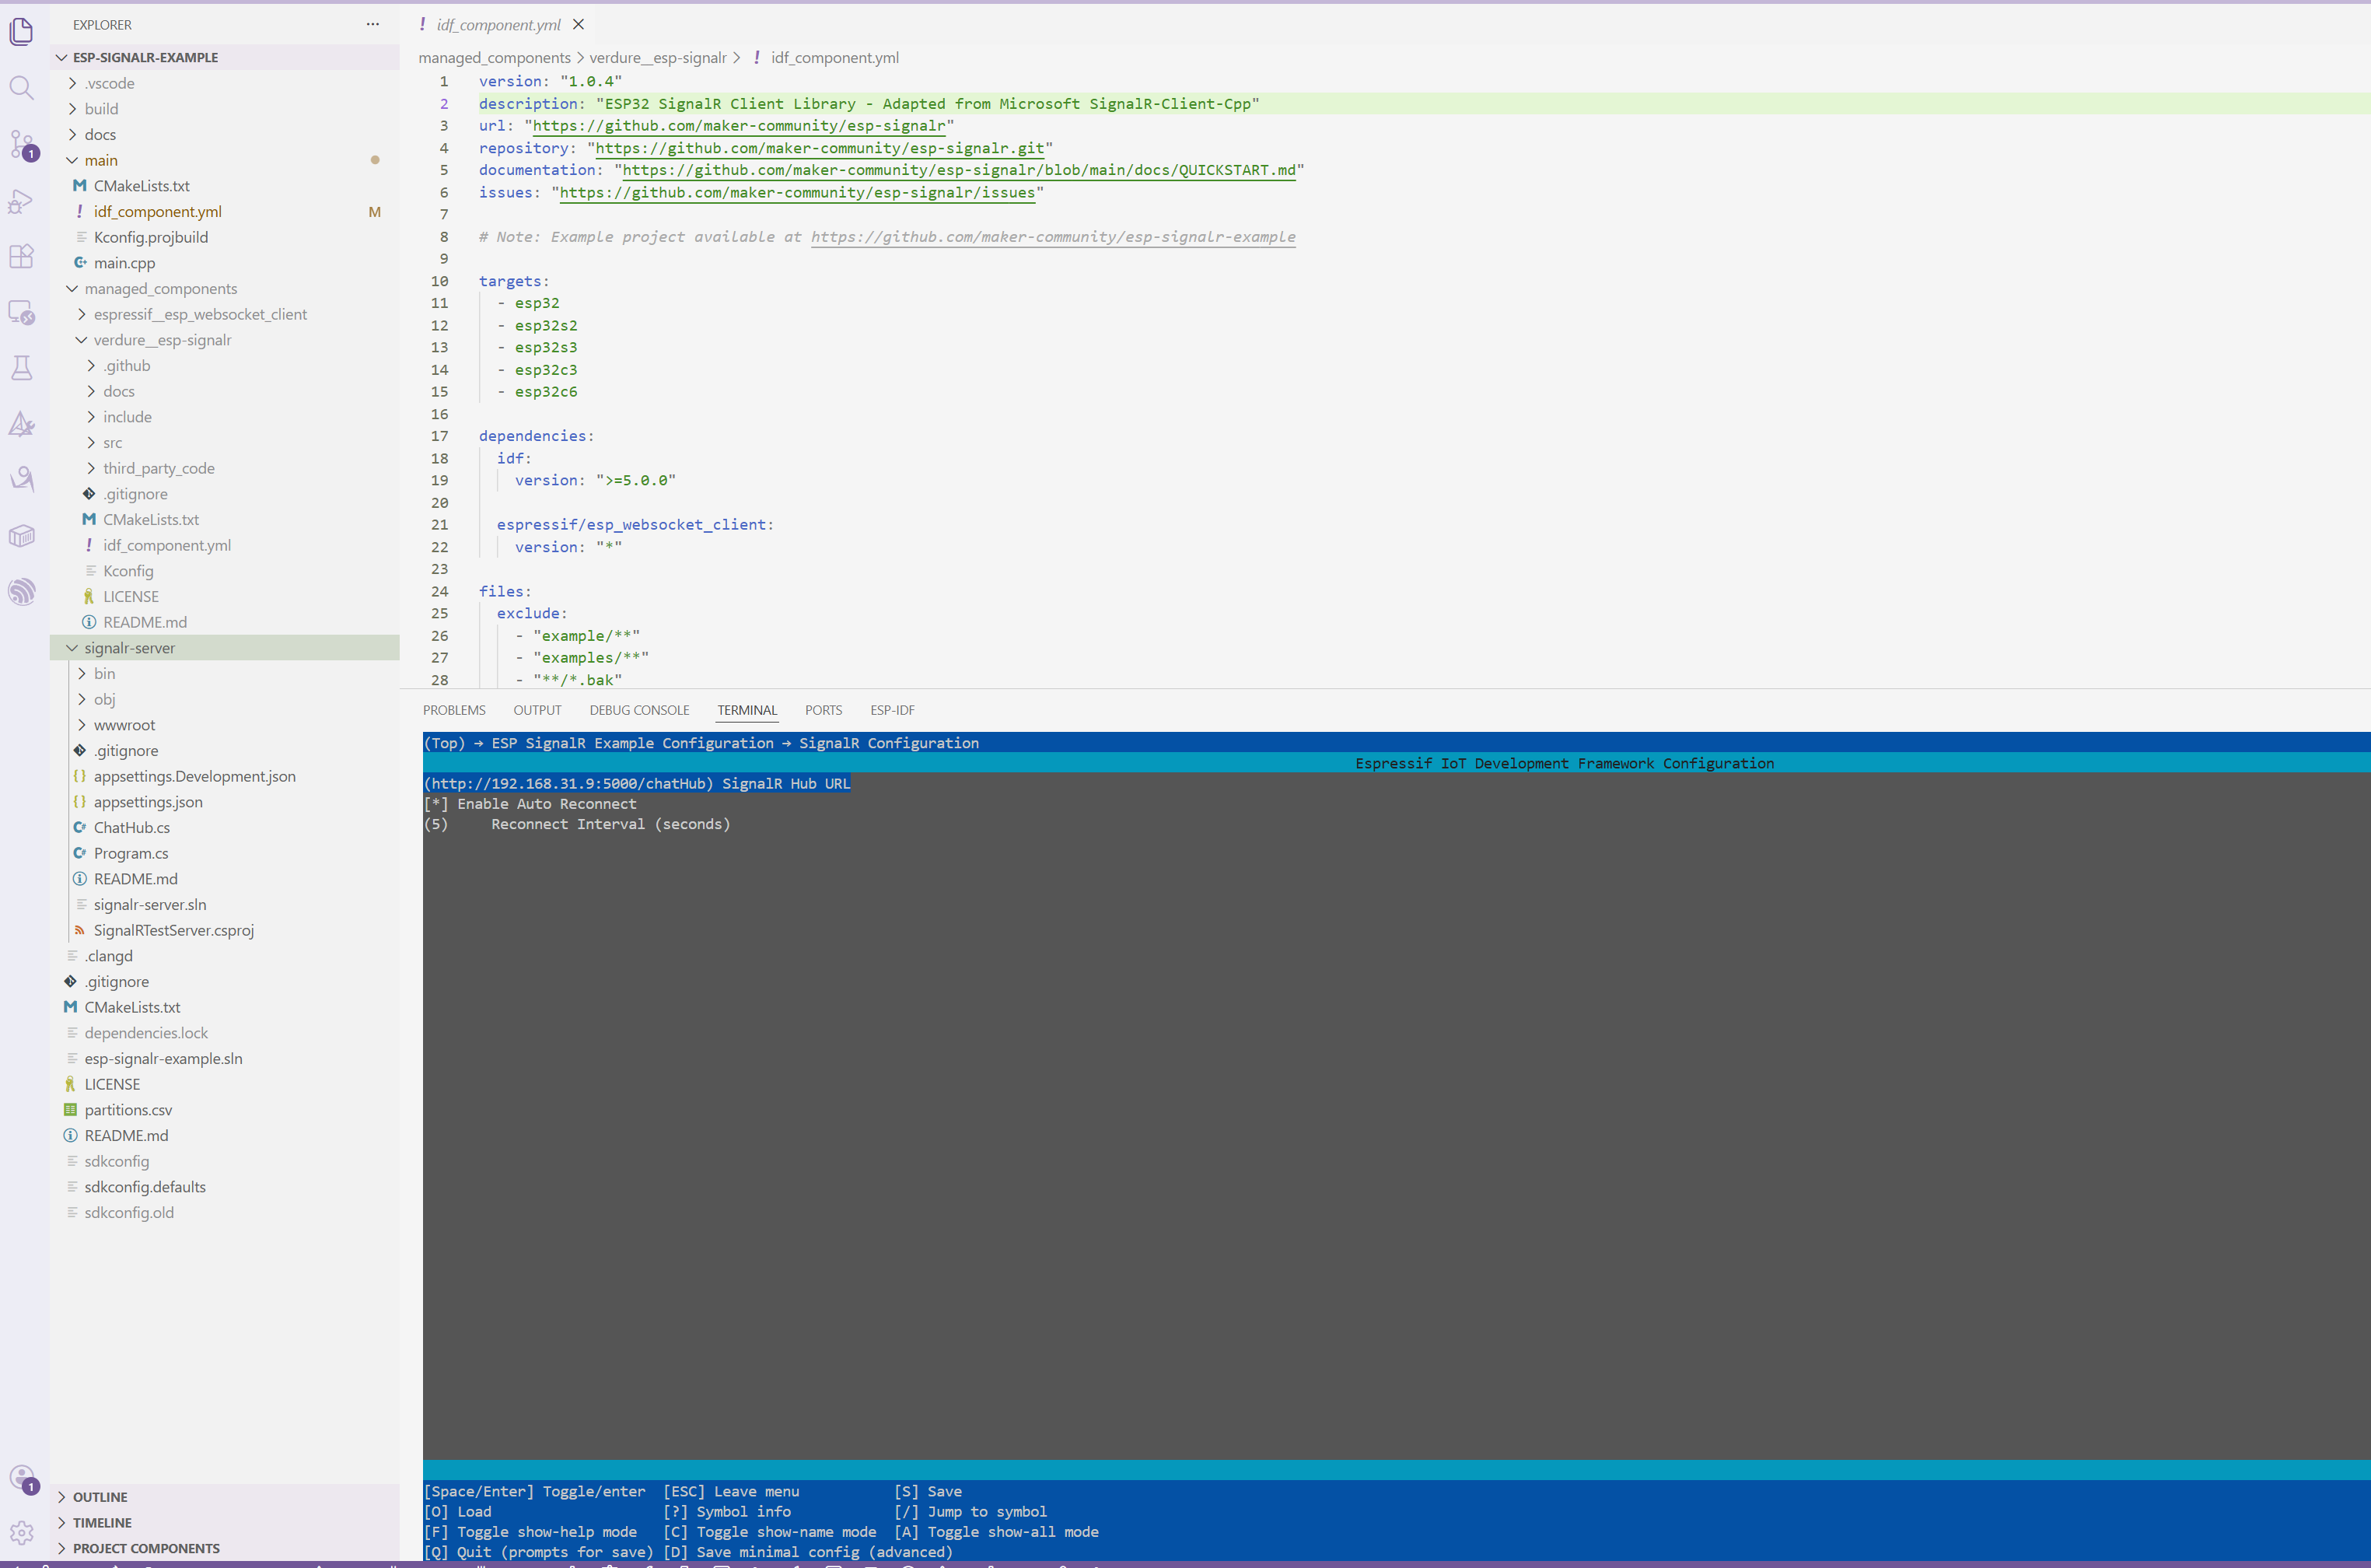Collapse the signalr-server folder
Screen dimensions: 2371x1568
(x=130, y=648)
